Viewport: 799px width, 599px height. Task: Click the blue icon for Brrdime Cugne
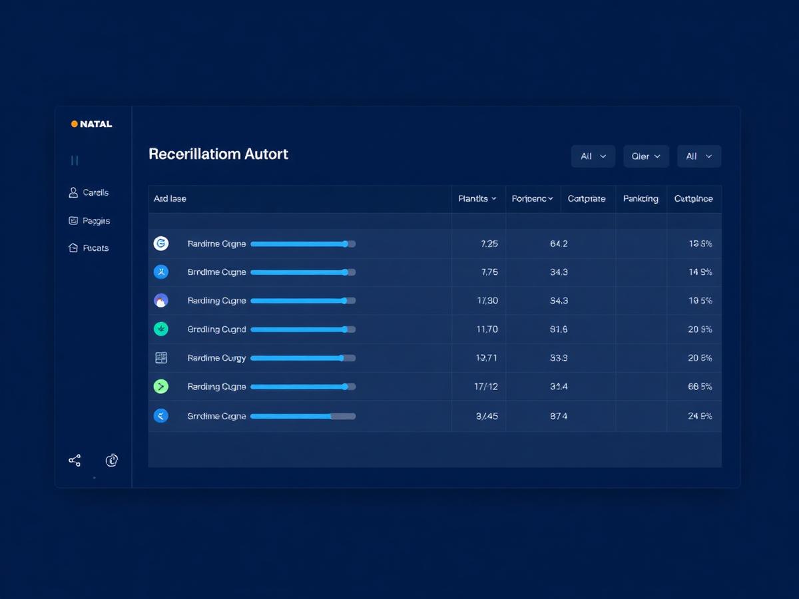coord(160,272)
